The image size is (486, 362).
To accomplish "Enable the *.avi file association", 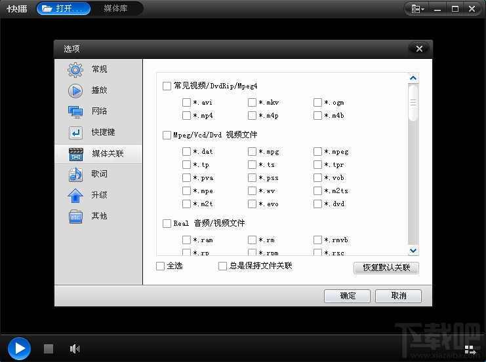I will [186, 102].
